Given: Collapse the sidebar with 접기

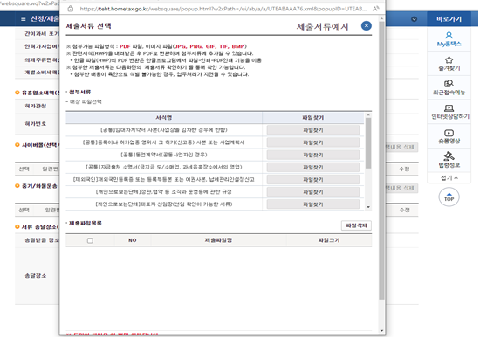Looking at the screenshot, I should pos(449,178).
